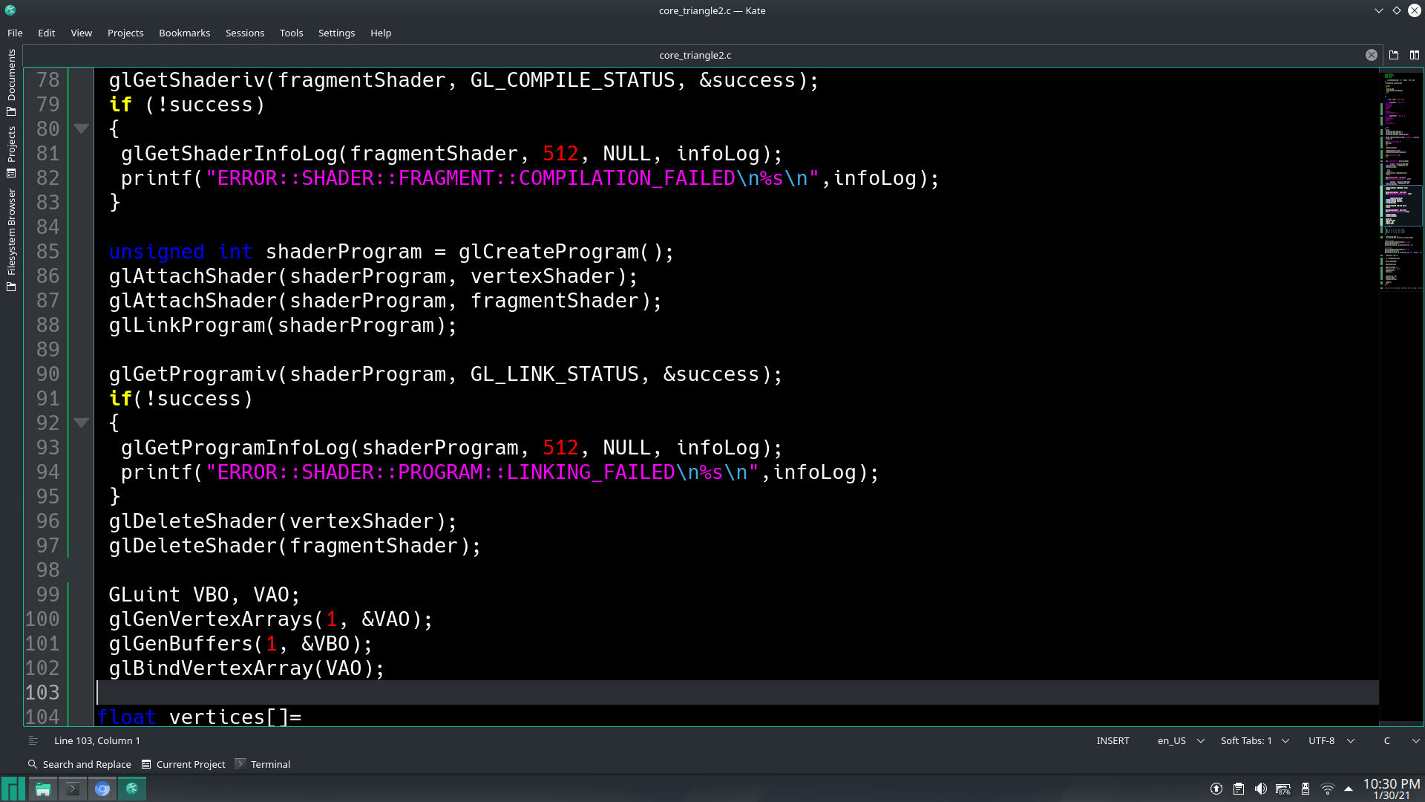Viewport: 1425px width, 802px height.
Task: Open the Bookmarks menu
Action: pos(184,33)
